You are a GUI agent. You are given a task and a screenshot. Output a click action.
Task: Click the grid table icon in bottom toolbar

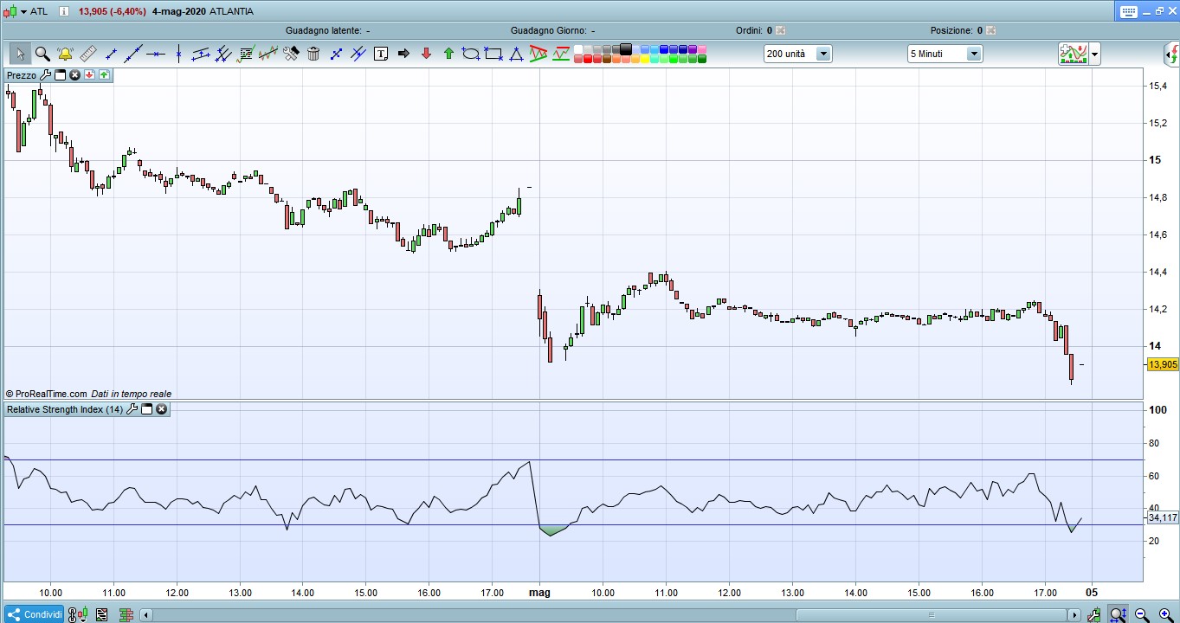[x=125, y=615]
